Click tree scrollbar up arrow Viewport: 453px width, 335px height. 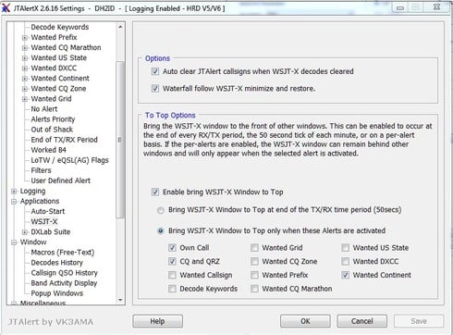click(x=120, y=27)
